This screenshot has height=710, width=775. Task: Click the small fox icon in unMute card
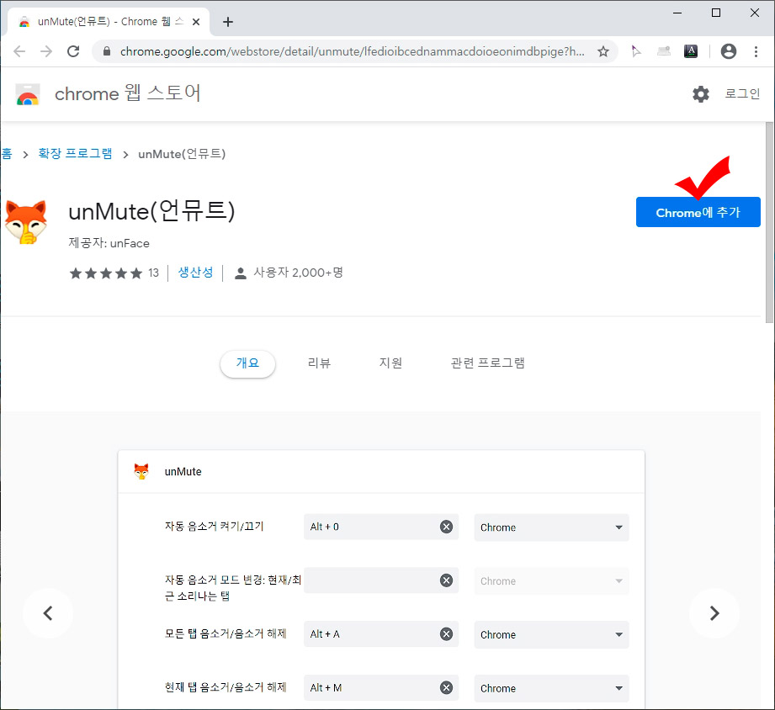[141, 471]
